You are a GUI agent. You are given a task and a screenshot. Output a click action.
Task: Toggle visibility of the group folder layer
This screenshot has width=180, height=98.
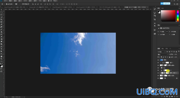[158, 68]
